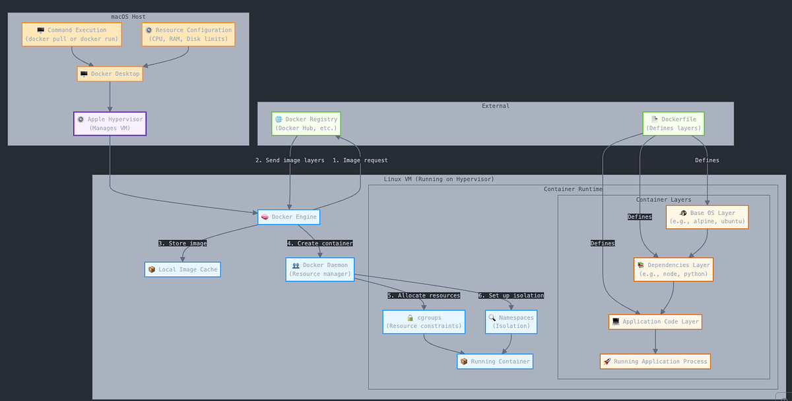Click the External section header

495,106
